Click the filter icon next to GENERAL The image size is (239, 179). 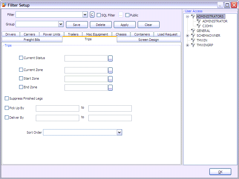pos(193,30)
